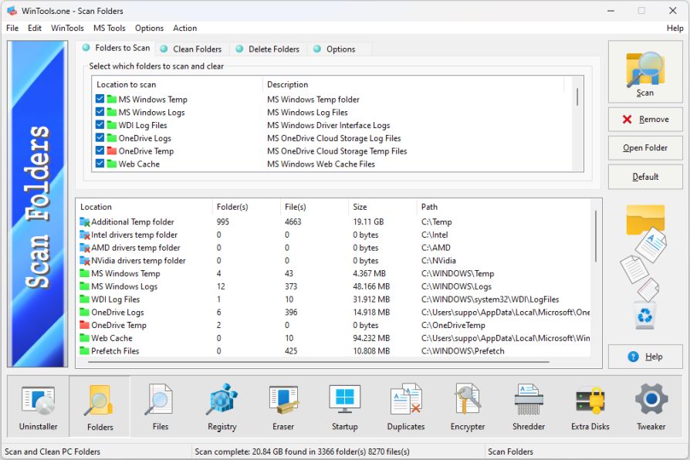Switch to the Options tab
This screenshot has height=460, width=690.
tap(340, 49)
